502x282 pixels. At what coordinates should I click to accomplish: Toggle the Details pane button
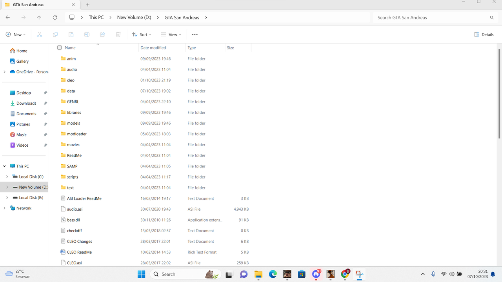click(x=484, y=35)
